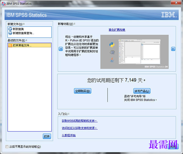
Task: Click the Java logo in the preview
Action: pyautogui.click(x=112, y=60)
